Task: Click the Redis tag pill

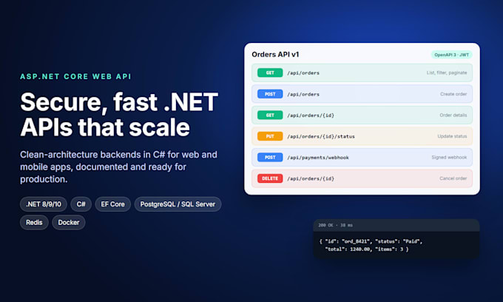Action: [34, 222]
